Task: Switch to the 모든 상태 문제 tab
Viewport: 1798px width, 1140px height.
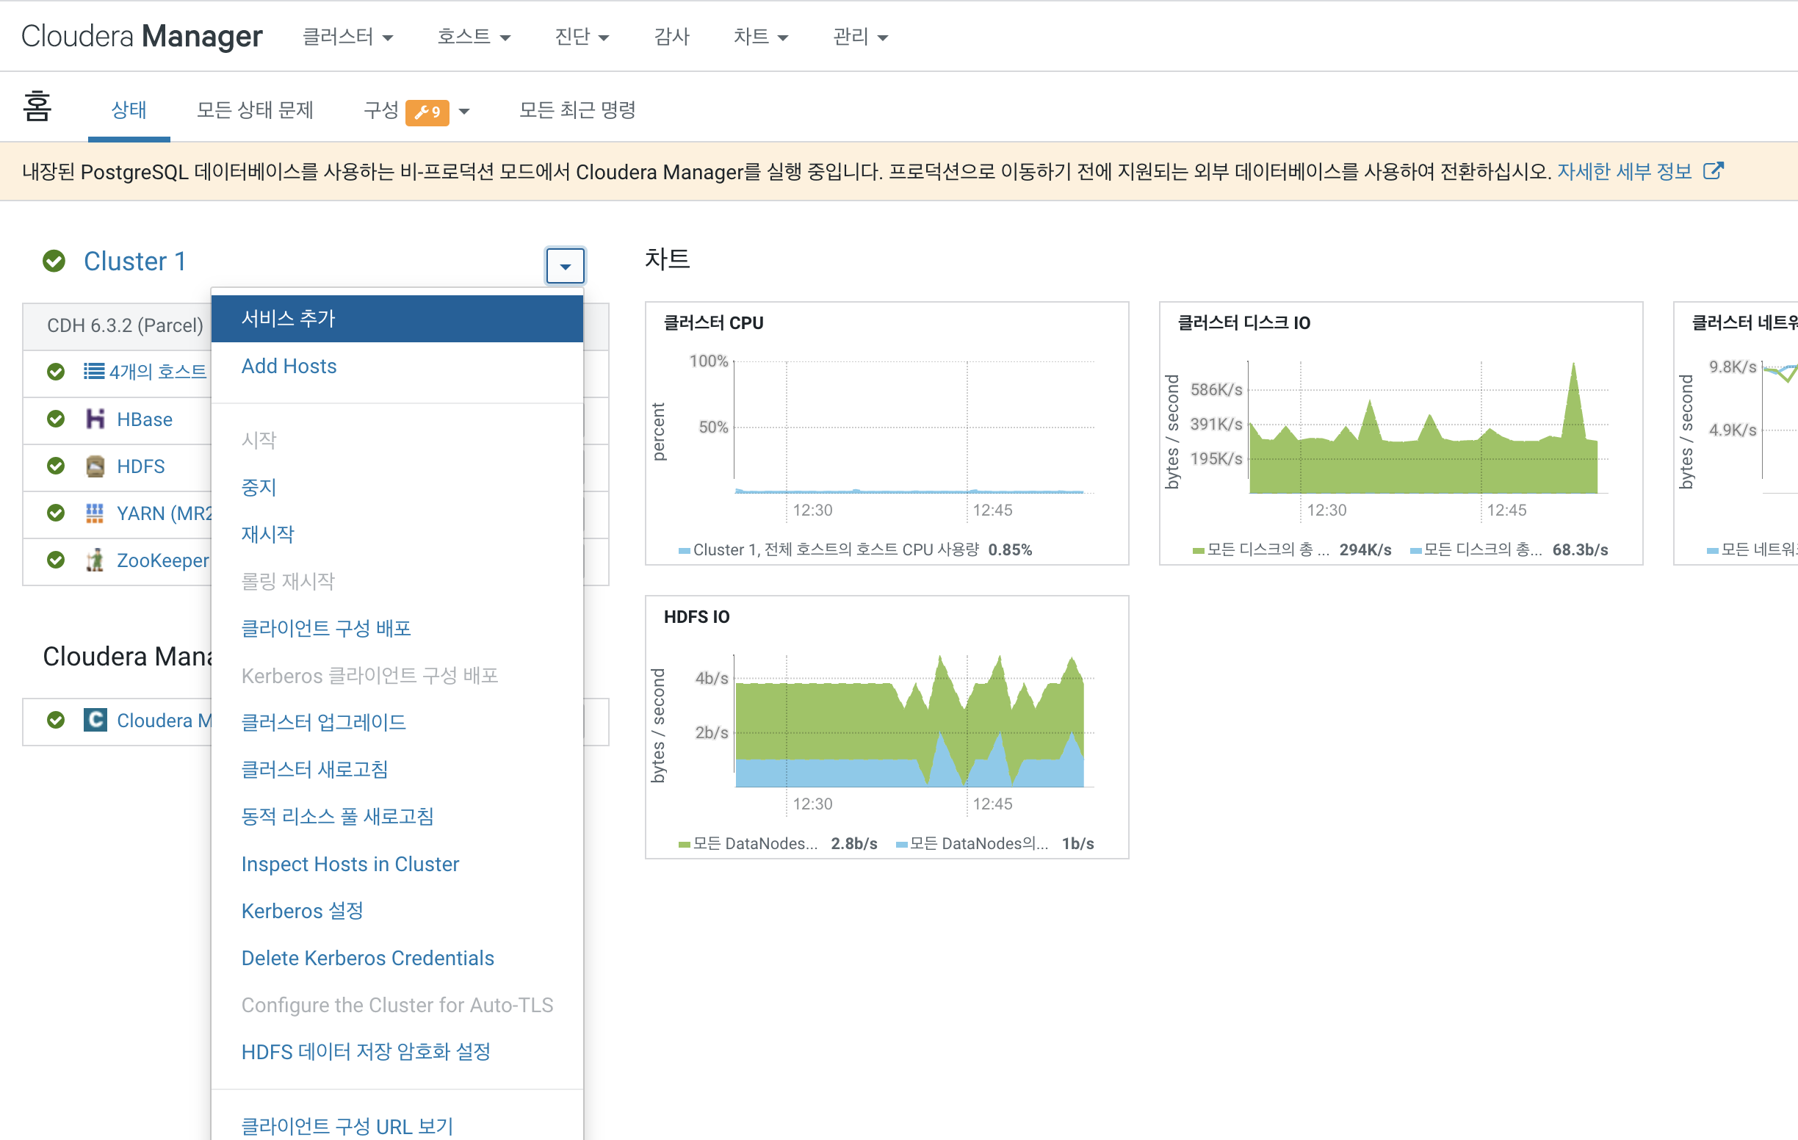Action: (x=255, y=110)
